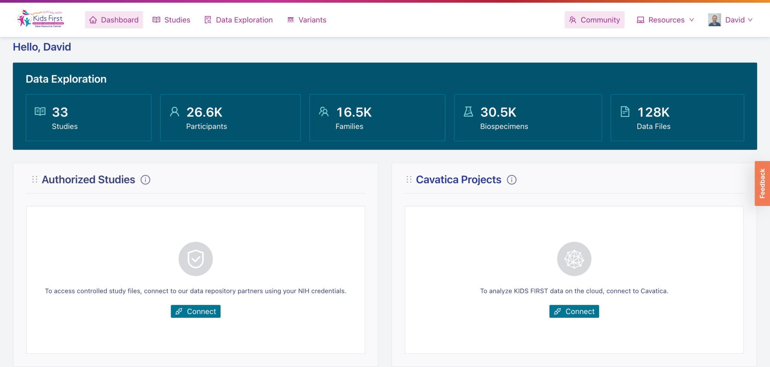Grab the Authorized Studies drag handle

pos(35,180)
